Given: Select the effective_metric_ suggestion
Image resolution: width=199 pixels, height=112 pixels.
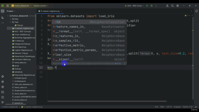Looking at the screenshot, I should click(x=89, y=45).
